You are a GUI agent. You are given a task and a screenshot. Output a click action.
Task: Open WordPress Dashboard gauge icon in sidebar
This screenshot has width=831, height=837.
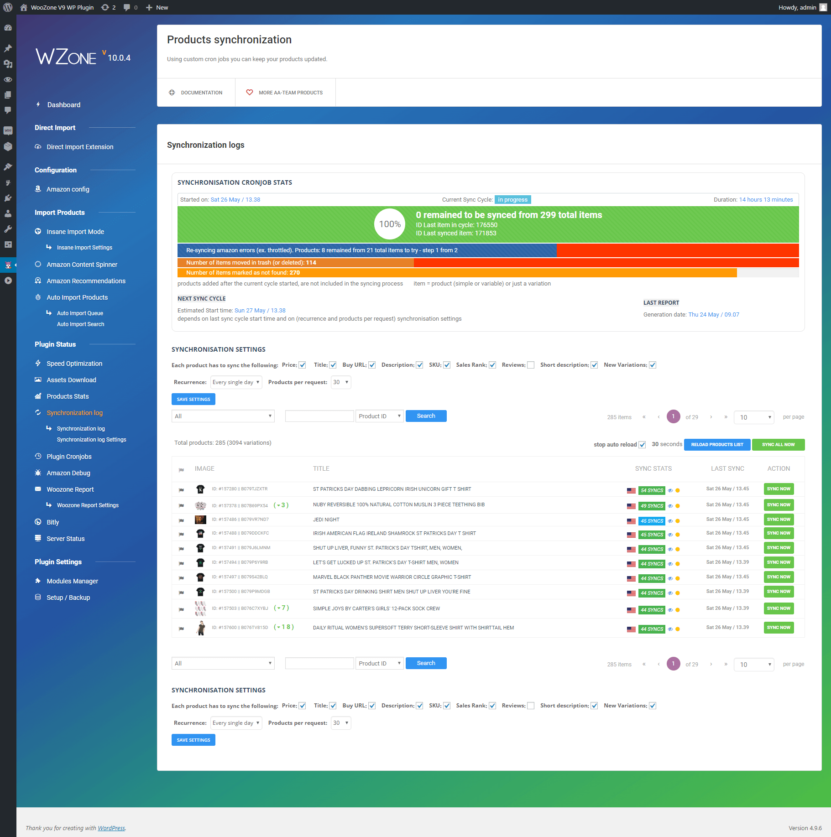tap(8, 28)
